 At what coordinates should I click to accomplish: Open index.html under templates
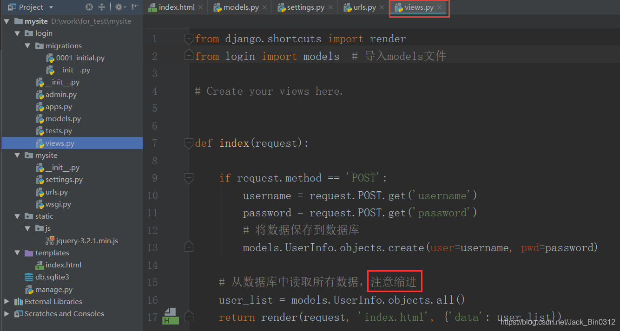[x=63, y=265]
